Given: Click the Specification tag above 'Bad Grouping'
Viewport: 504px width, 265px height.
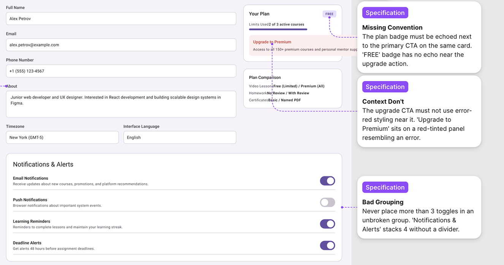Looking at the screenshot, I should [x=385, y=187].
